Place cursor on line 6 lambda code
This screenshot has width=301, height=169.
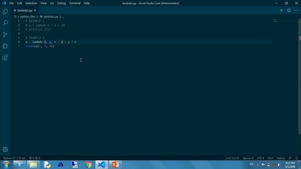51,42
